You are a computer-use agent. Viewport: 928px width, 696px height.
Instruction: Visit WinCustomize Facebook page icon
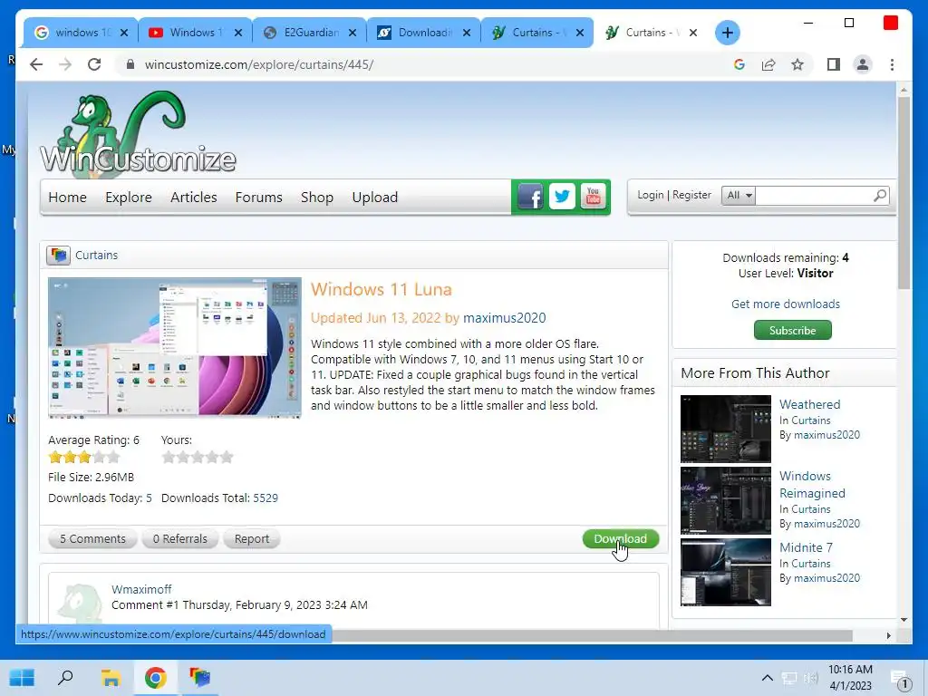pos(530,197)
